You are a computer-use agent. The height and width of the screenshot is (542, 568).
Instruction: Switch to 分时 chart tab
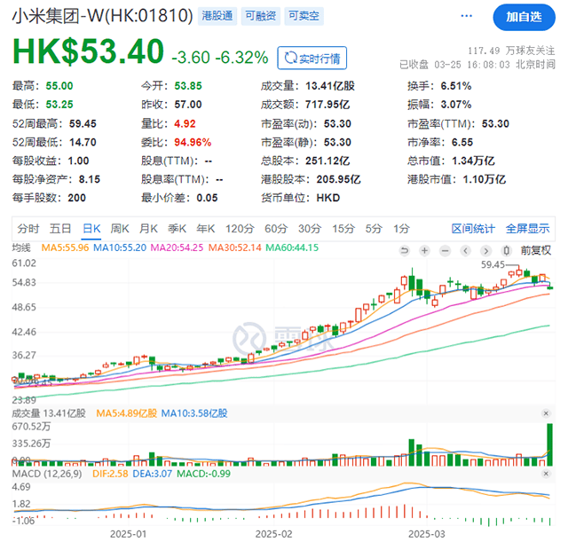click(x=28, y=229)
